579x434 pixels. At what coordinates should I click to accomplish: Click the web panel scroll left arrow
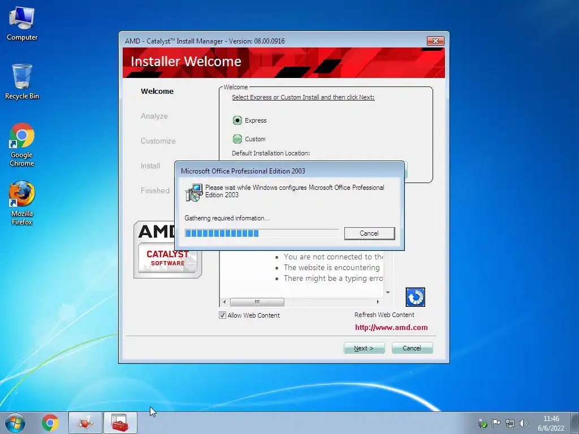pyautogui.click(x=224, y=302)
